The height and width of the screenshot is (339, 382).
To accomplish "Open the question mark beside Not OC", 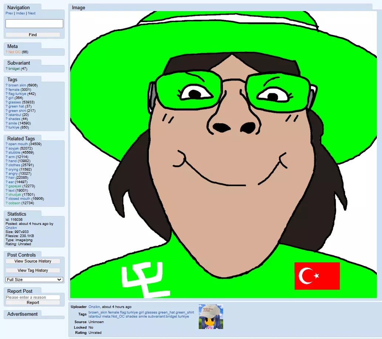I will click(x=7, y=52).
